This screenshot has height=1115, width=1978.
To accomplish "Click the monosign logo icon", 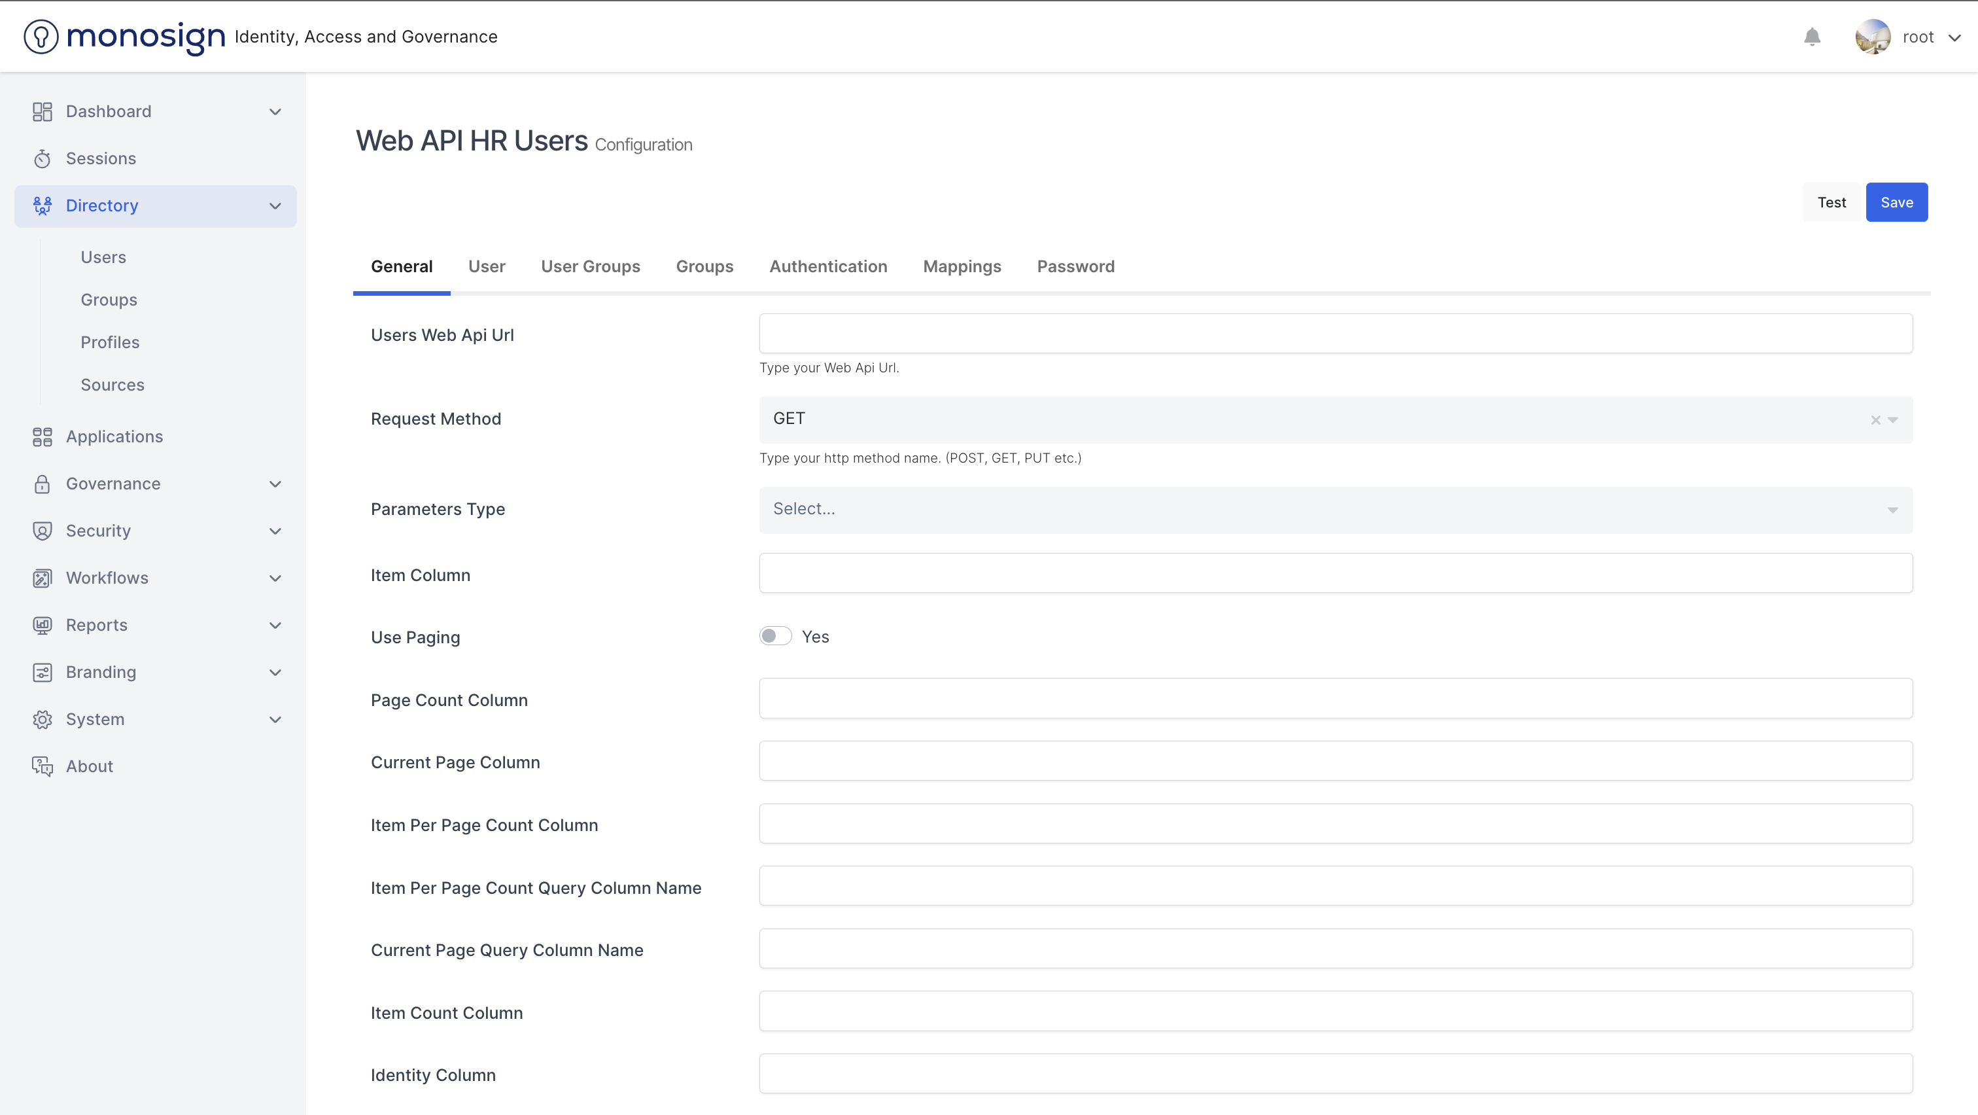I will coord(41,37).
